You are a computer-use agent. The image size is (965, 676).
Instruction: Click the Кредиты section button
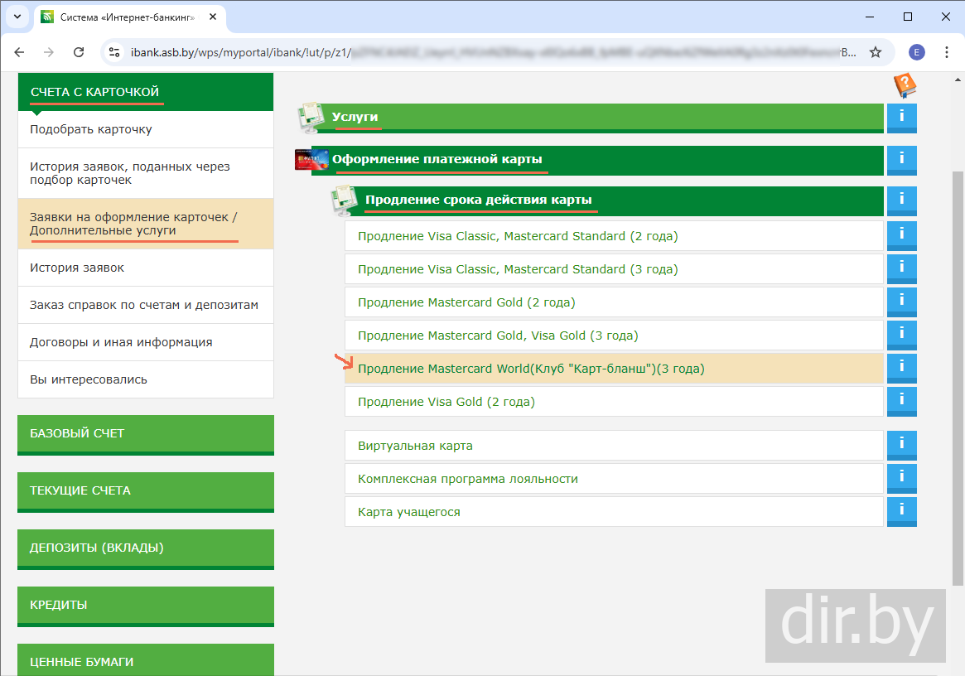click(145, 606)
